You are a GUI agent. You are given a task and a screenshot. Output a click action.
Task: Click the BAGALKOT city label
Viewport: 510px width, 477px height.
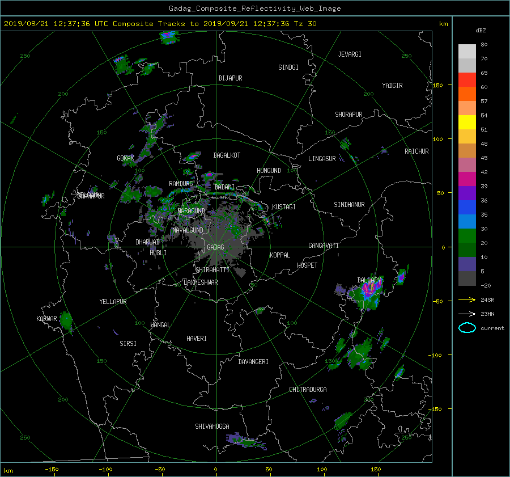(227, 155)
